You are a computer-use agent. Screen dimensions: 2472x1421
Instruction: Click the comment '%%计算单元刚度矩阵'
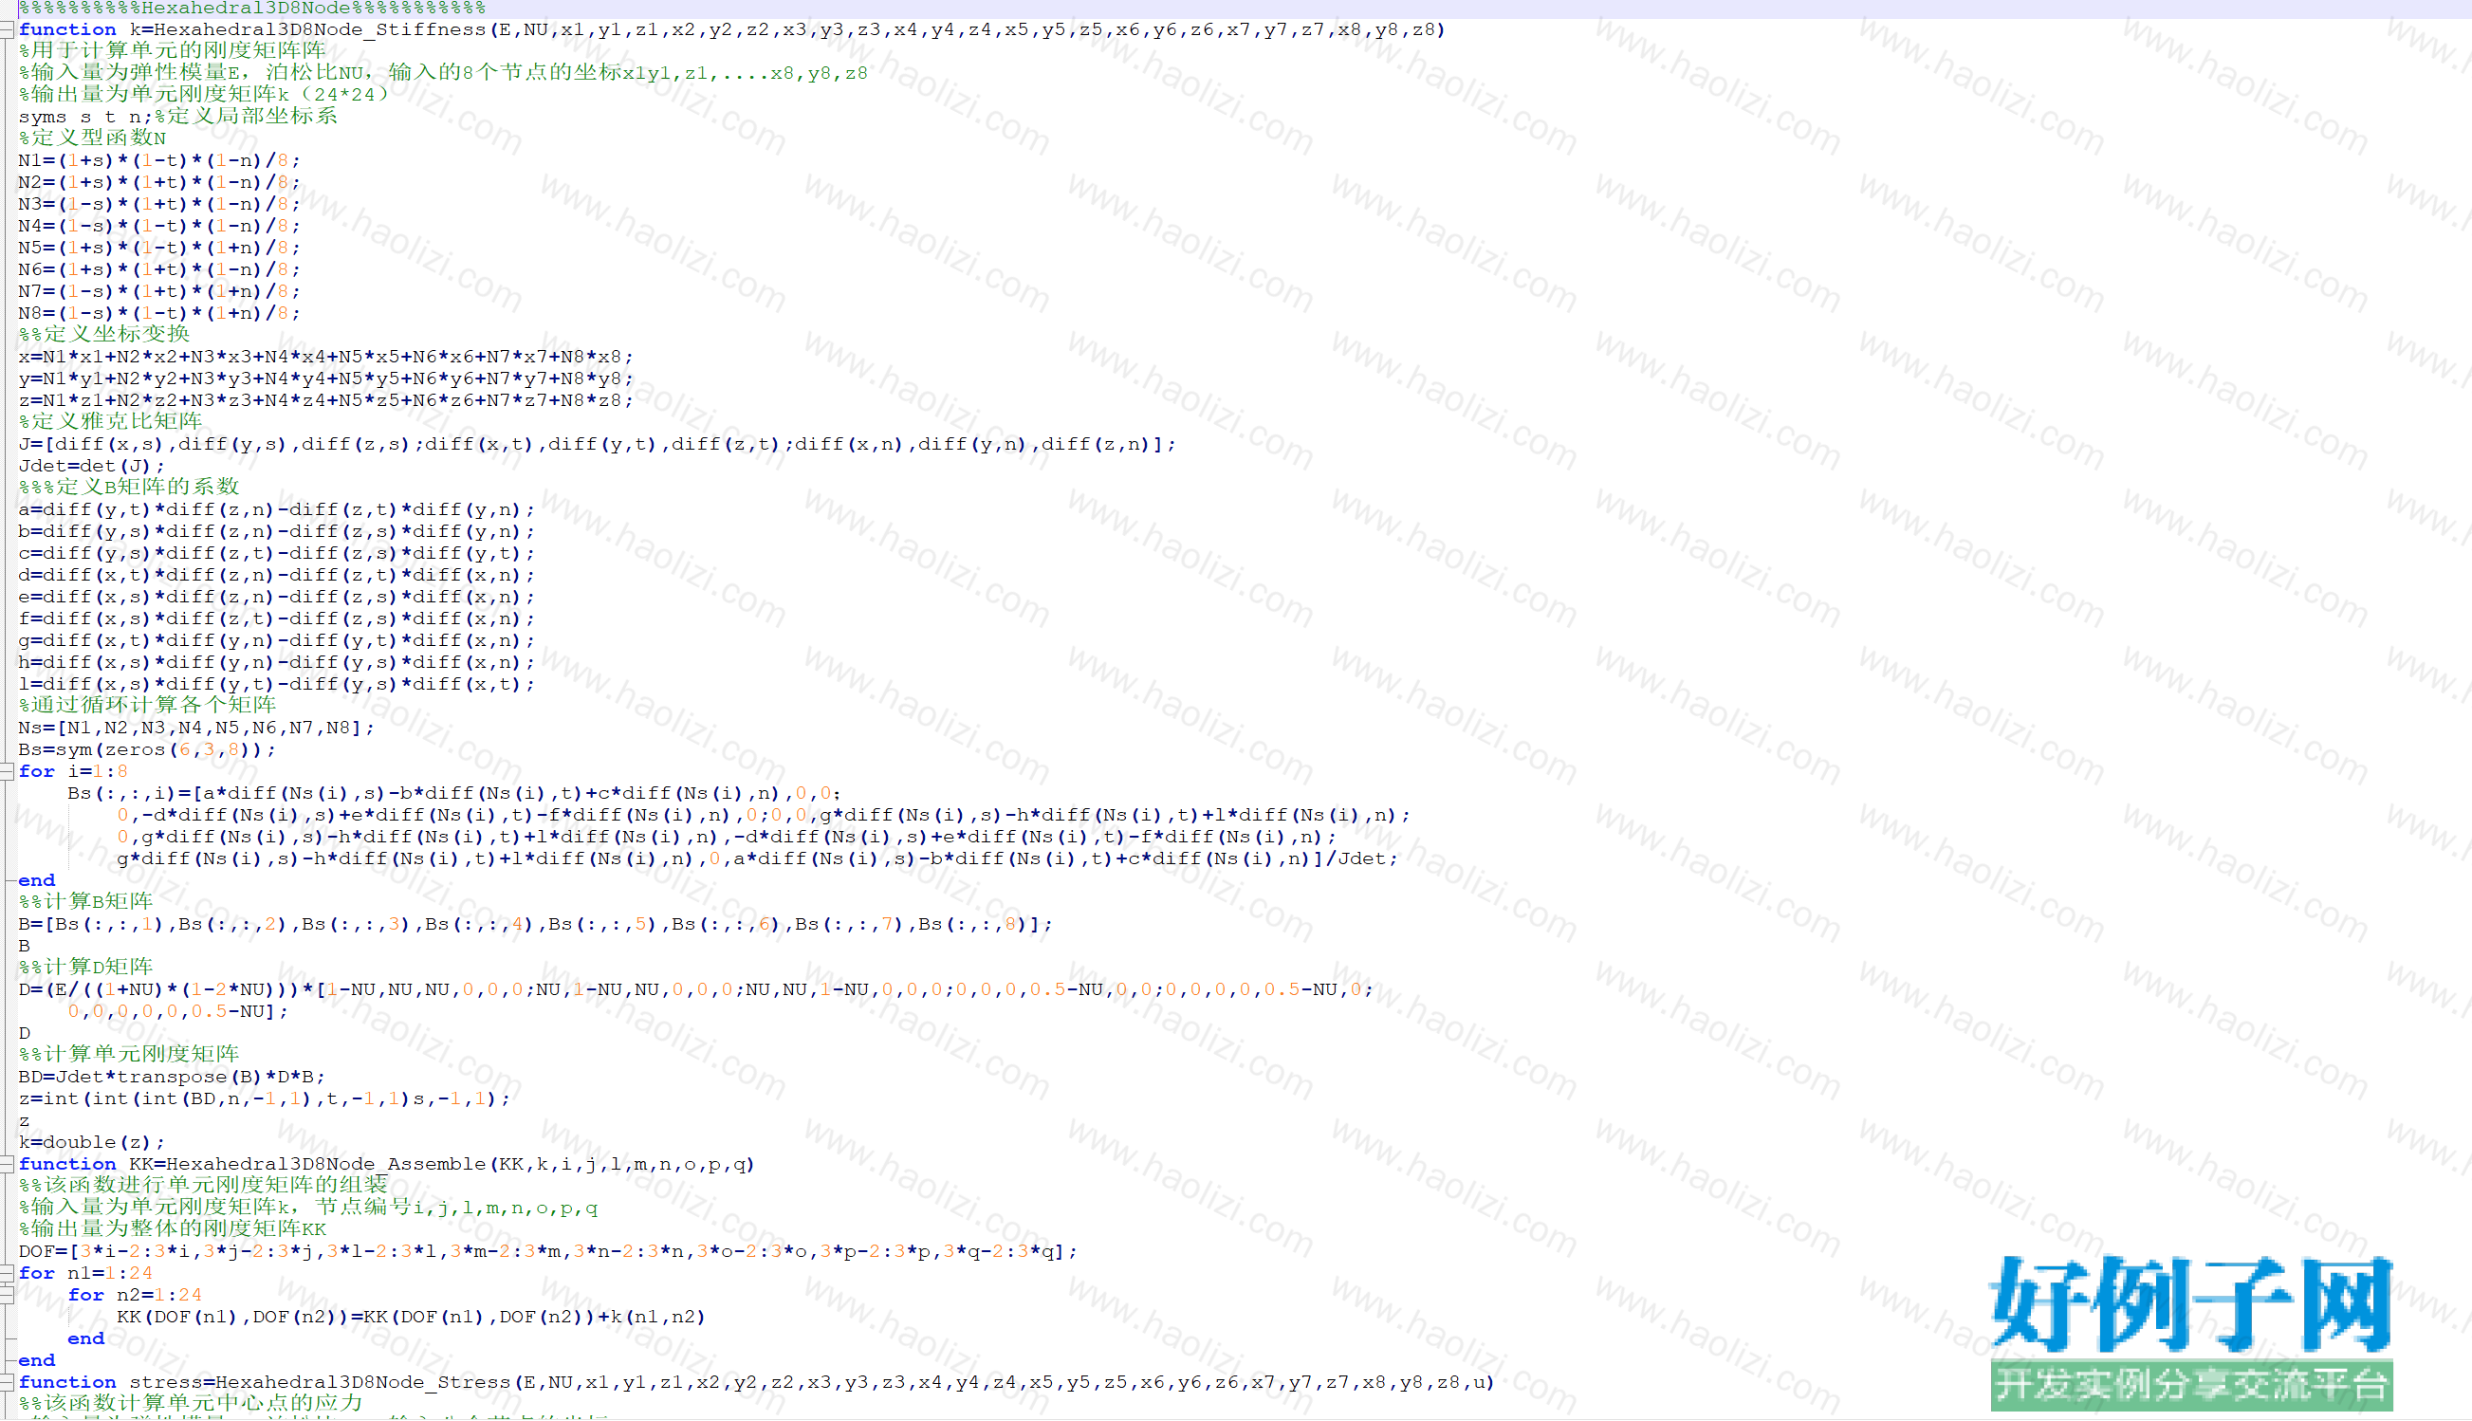129,1055
